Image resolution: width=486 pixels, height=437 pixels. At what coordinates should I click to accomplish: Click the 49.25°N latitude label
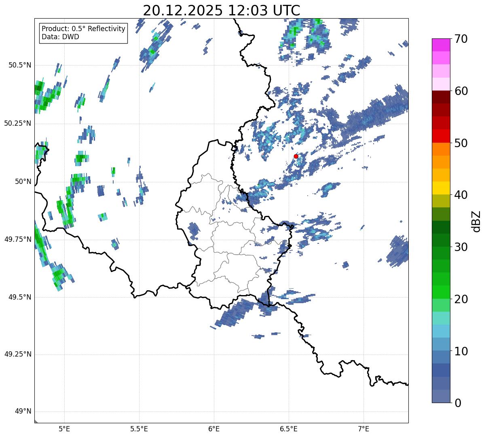(x=18, y=354)
